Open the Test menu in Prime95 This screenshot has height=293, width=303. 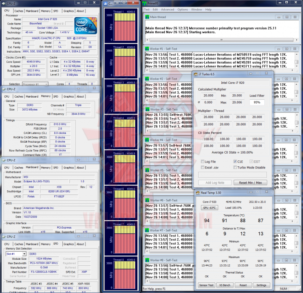(x=147, y=9)
